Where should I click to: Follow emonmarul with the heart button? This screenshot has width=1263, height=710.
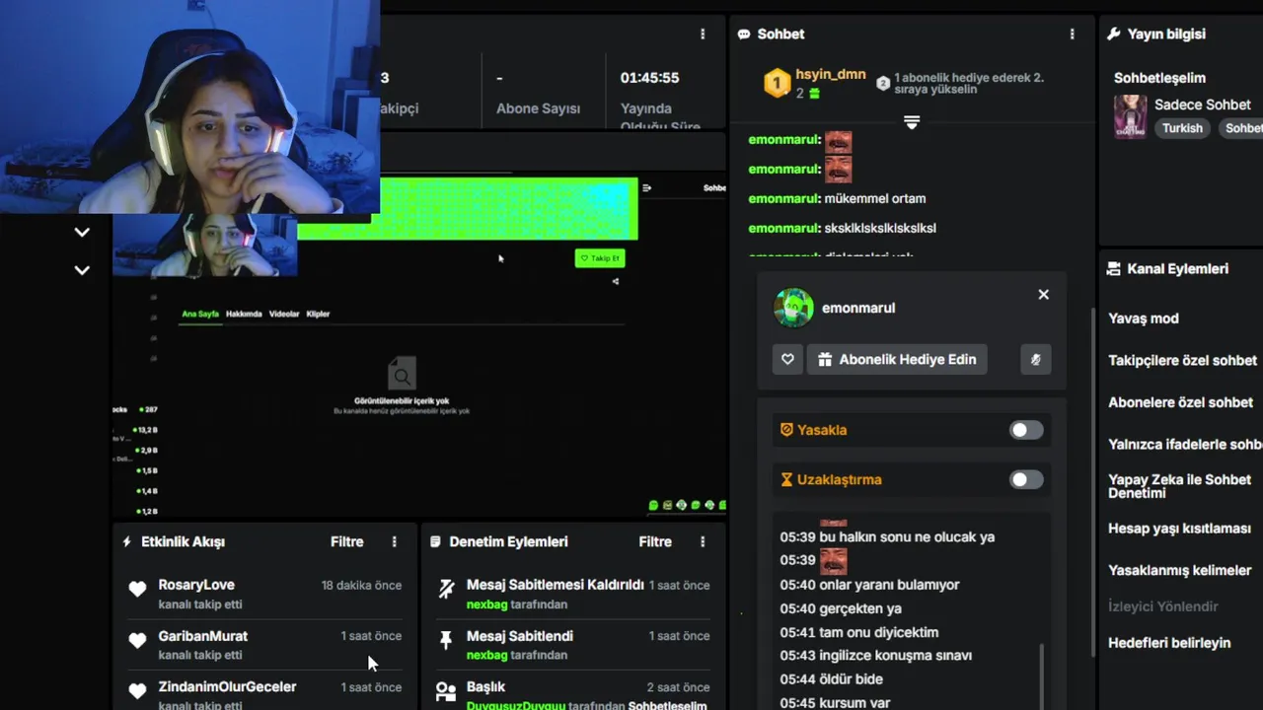[x=787, y=359]
